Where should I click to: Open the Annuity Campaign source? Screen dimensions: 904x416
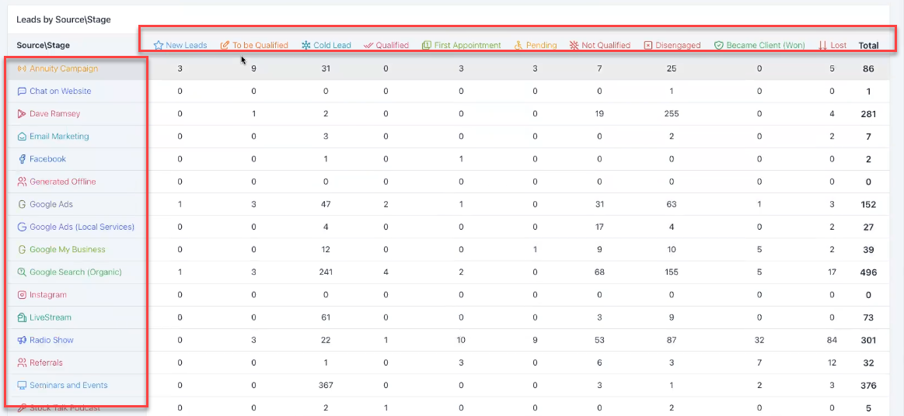point(64,68)
